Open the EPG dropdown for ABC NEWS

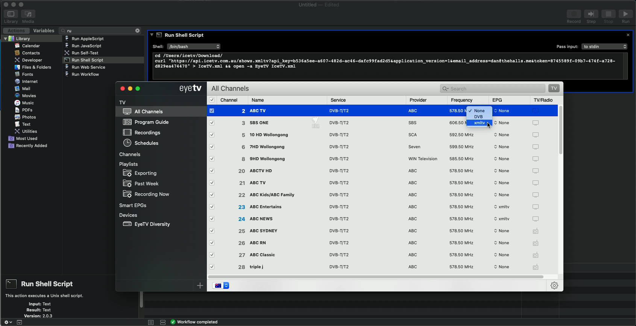click(x=502, y=219)
